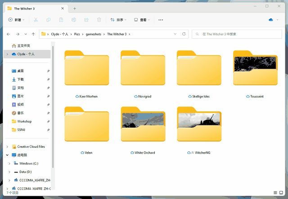Switch to large icons view in status bar
The image size is (288, 199).
[281, 193]
